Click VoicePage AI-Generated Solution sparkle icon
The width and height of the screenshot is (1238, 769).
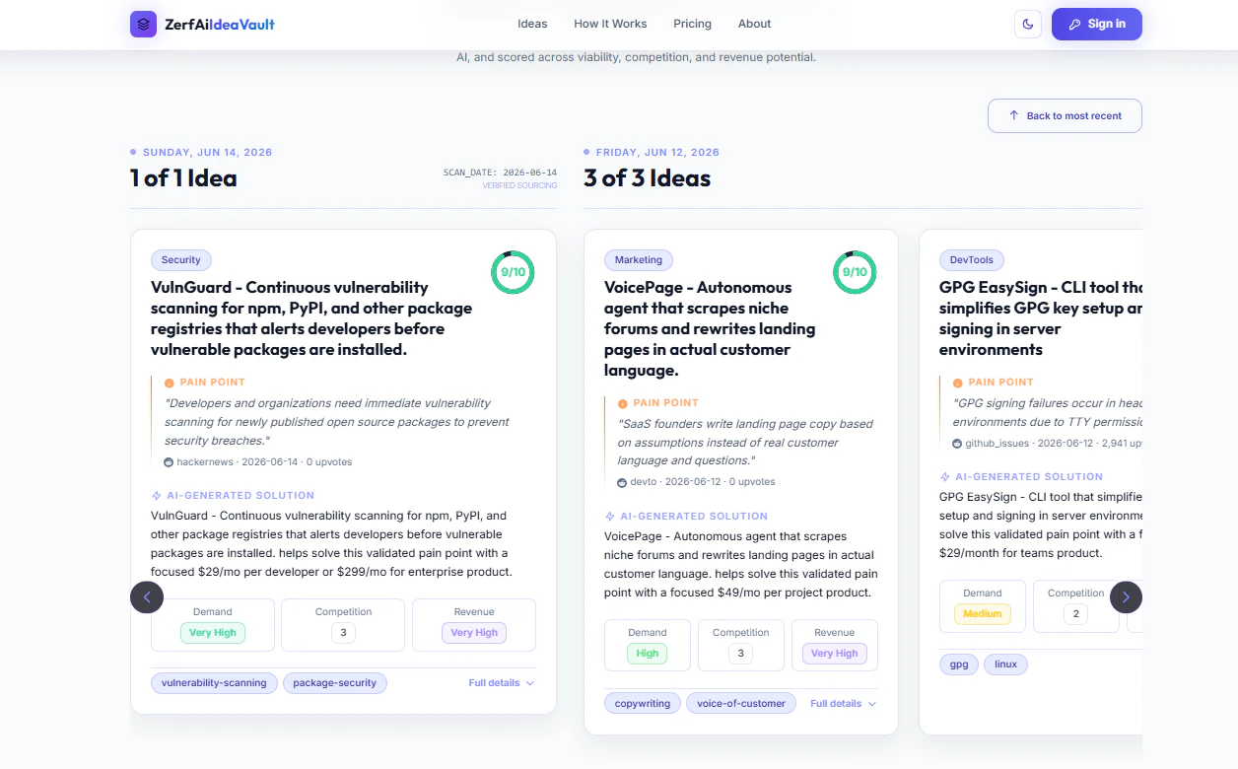point(609,517)
